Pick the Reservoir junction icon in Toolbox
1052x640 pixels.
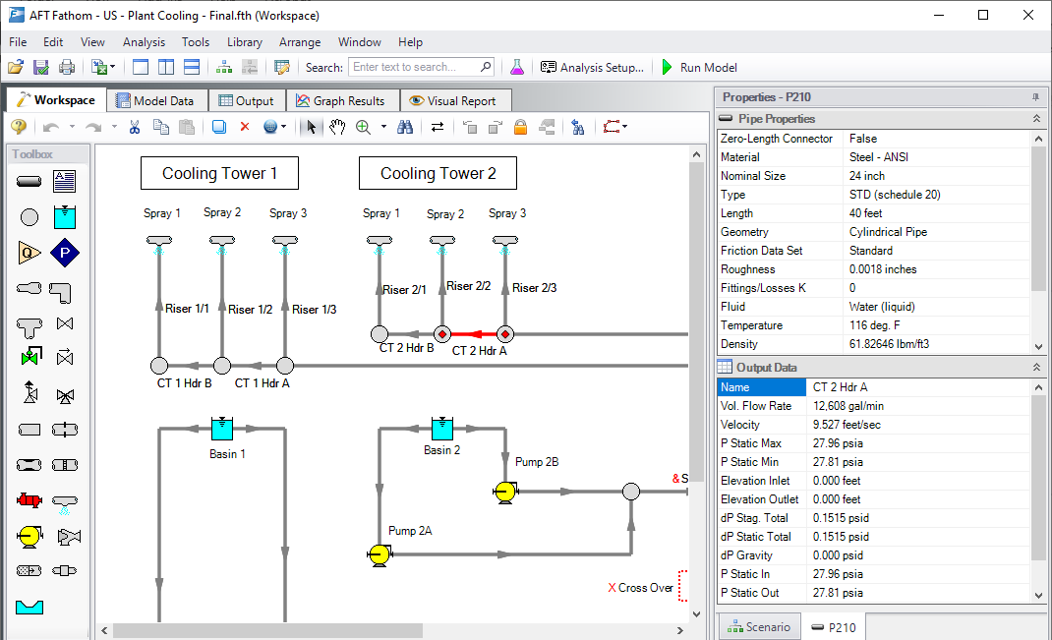(x=65, y=217)
